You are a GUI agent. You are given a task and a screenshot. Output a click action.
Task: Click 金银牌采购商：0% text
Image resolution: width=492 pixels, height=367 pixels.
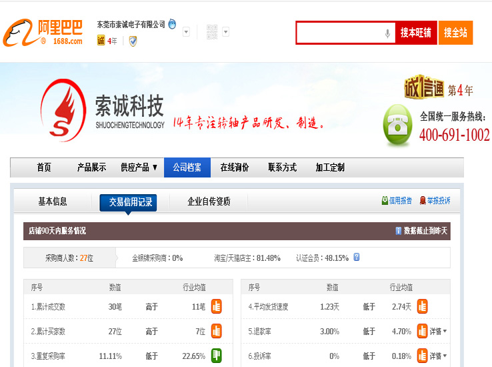pyautogui.click(x=157, y=258)
